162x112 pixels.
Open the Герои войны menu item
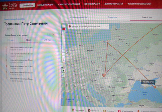[27, 5]
